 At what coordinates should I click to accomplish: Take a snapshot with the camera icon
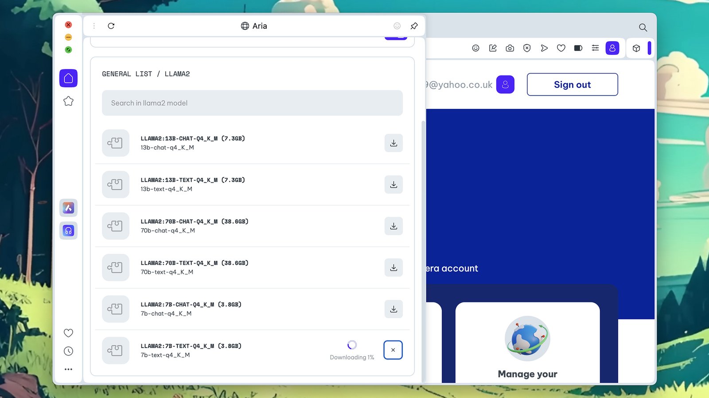click(x=510, y=48)
